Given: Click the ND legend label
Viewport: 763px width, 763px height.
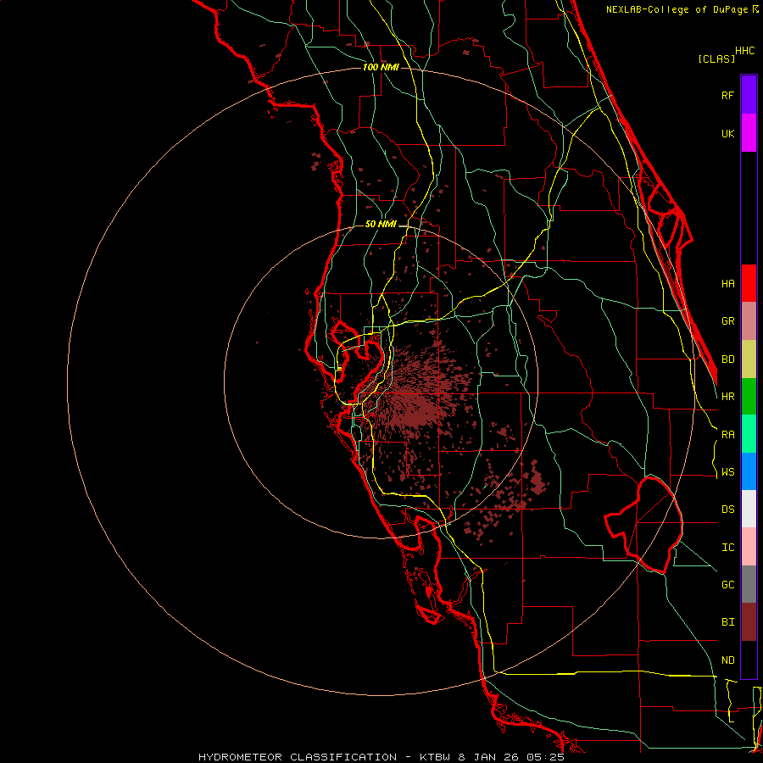Looking at the screenshot, I should 727,660.
